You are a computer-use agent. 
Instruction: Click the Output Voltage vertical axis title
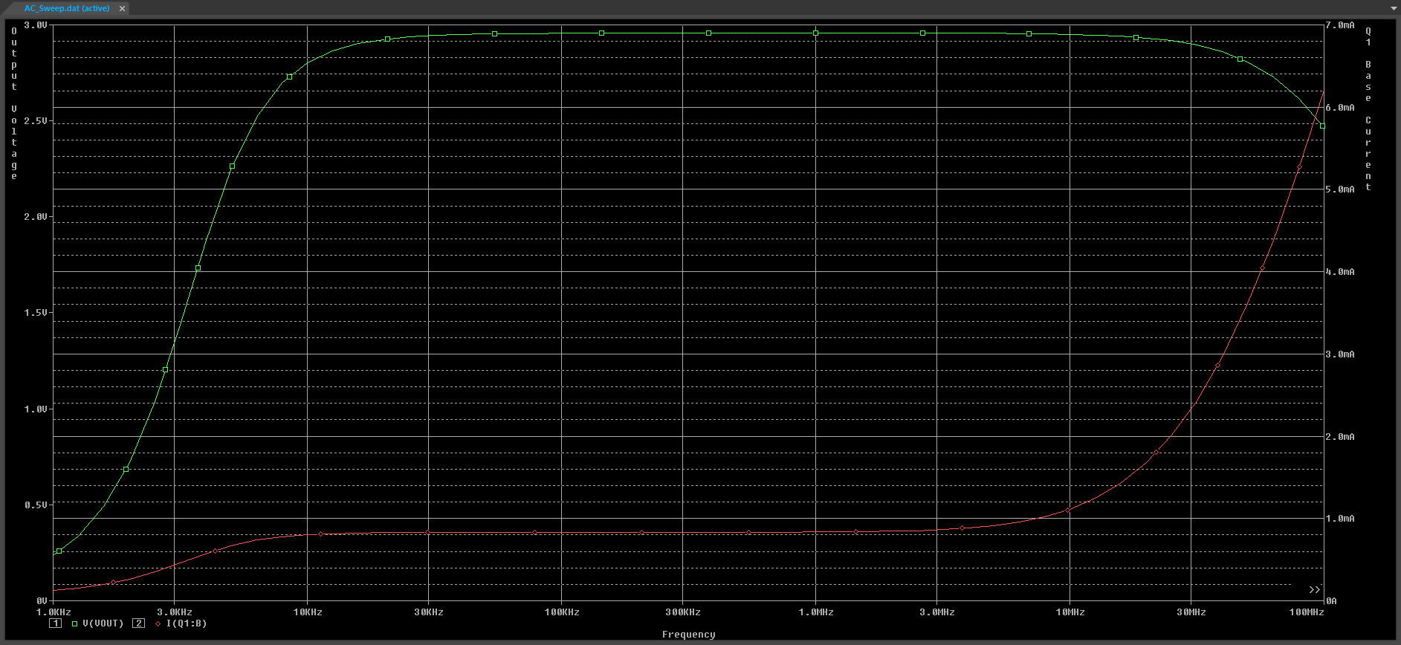tap(14, 103)
